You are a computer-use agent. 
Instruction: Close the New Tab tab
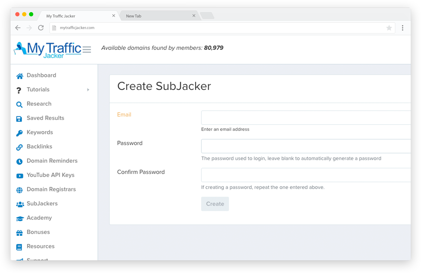pos(194,16)
